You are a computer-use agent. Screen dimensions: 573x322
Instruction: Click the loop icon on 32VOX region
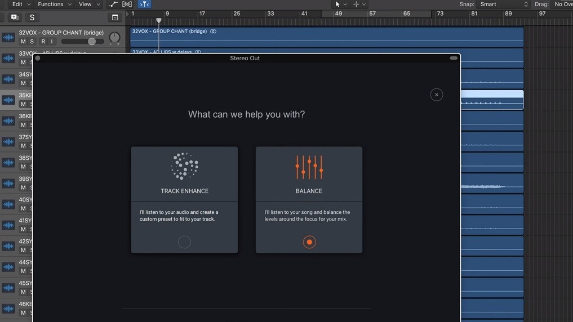(x=213, y=32)
